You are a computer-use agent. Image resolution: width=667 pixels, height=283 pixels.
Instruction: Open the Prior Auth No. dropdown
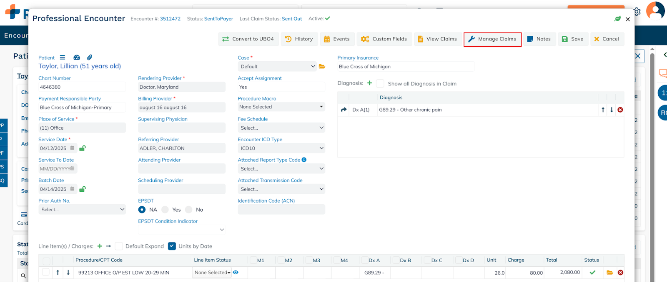[x=82, y=210]
